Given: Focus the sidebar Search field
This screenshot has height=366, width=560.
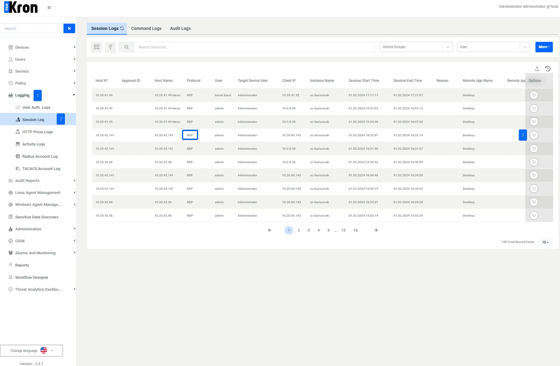Looking at the screenshot, I should (x=32, y=28).
